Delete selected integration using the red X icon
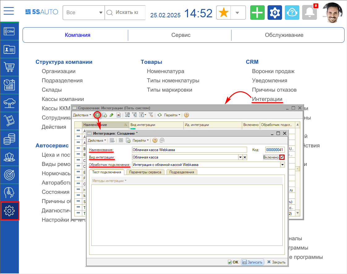The width and height of the screenshot is (347, 274). pyautogui.click(x=118, y=115)
